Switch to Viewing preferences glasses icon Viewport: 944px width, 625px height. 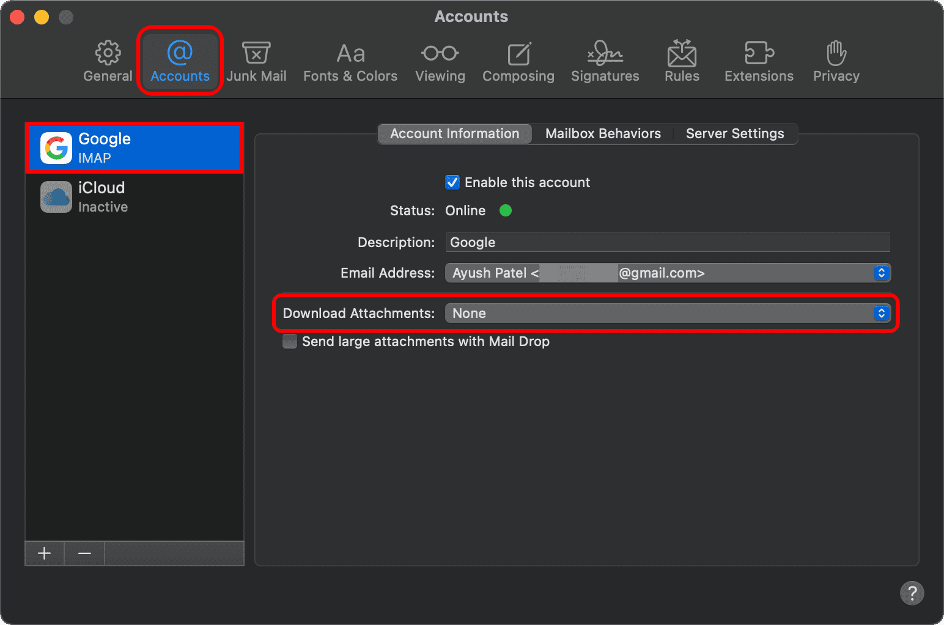(440, 54)
